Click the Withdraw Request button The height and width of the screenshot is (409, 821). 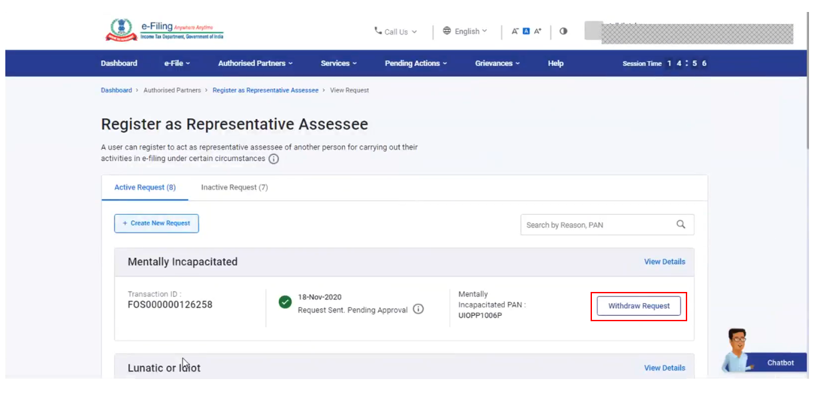tap(638, 306)
